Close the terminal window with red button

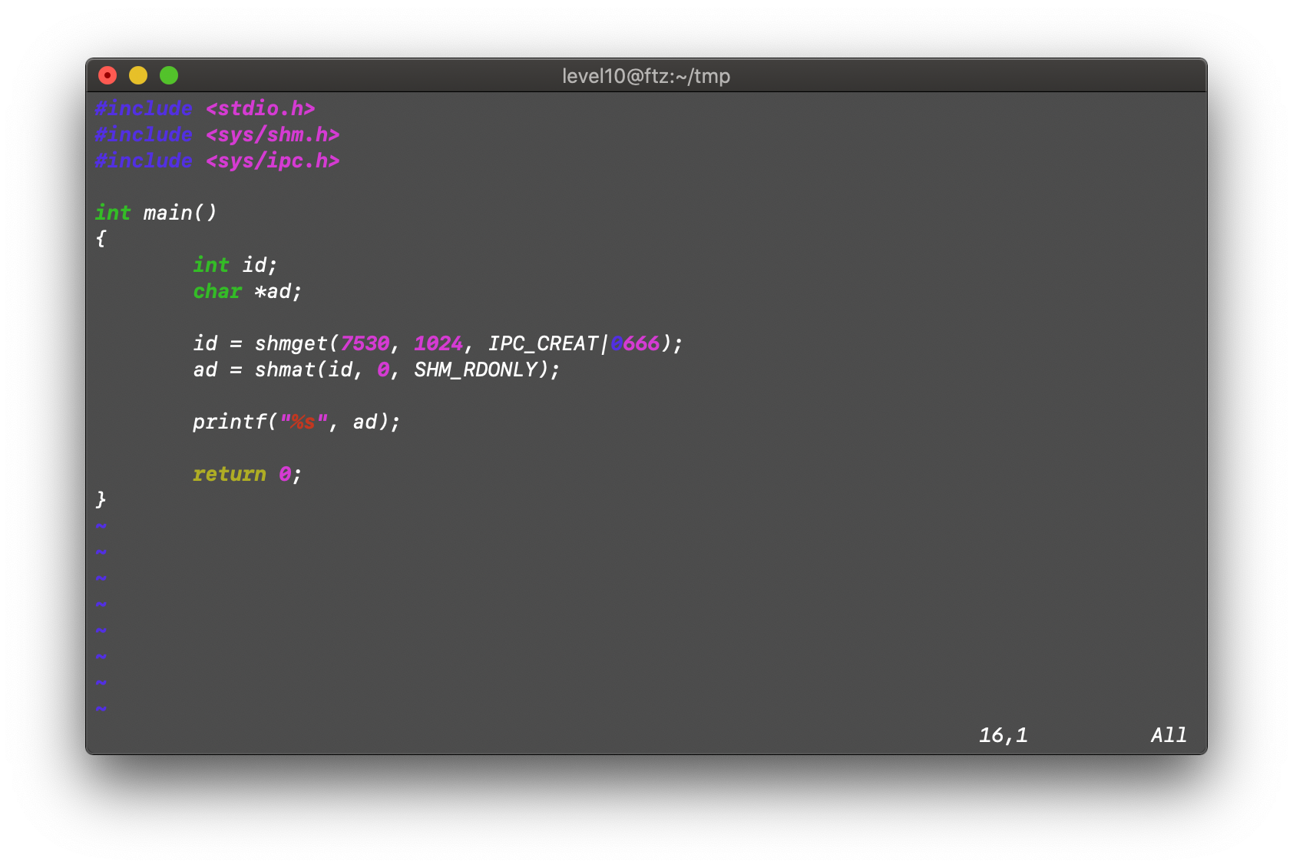(107, 75)
